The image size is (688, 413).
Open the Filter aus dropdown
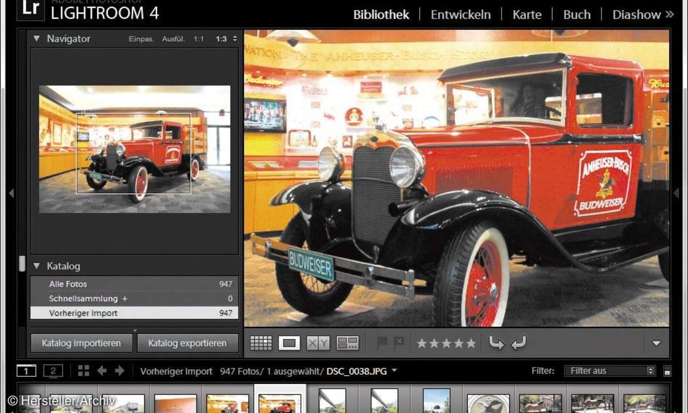coord(609,371)
